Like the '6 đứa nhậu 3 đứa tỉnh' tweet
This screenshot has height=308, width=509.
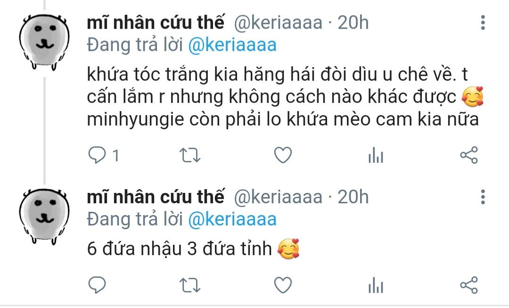coord(283,285)
